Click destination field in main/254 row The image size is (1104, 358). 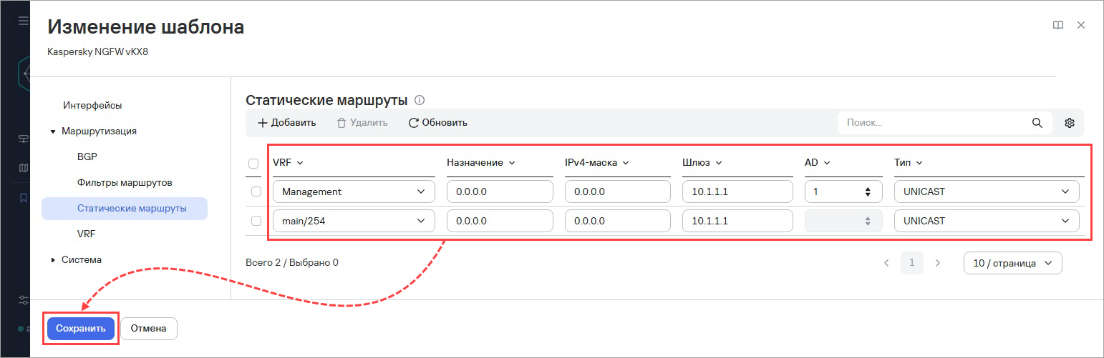[x=500, y=221]
